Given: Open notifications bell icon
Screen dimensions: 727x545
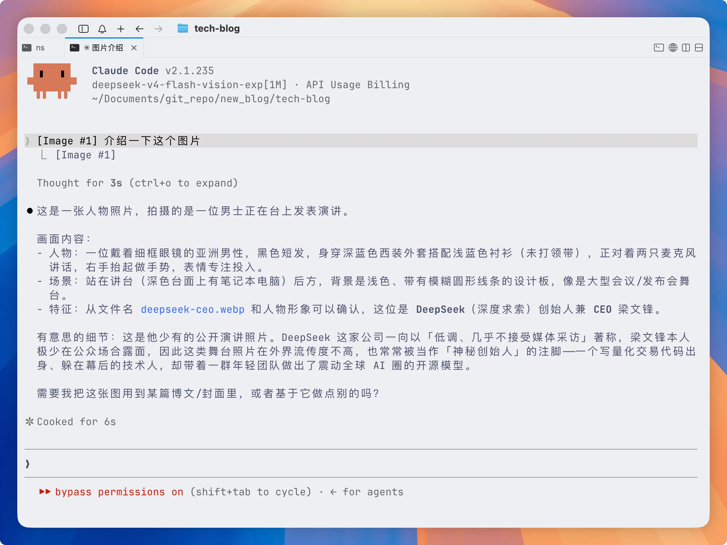Looking at the screenshot, I should [102, 29].
